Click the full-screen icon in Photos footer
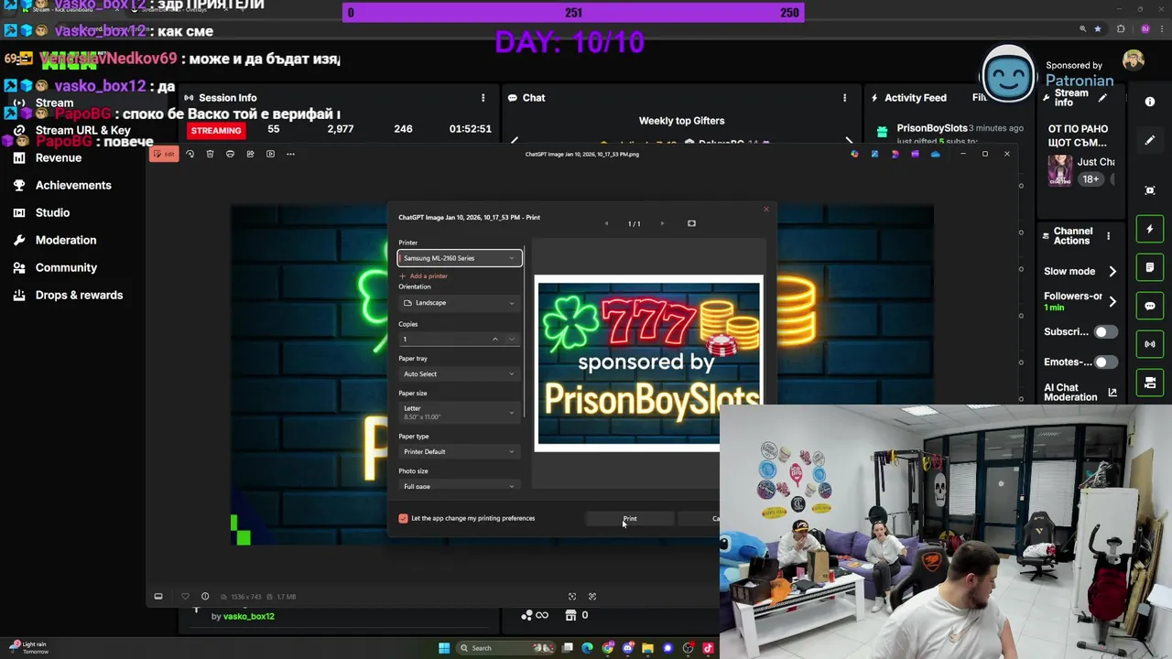The height and width of the screenshot is (659, 1172). tap(592, 596)
